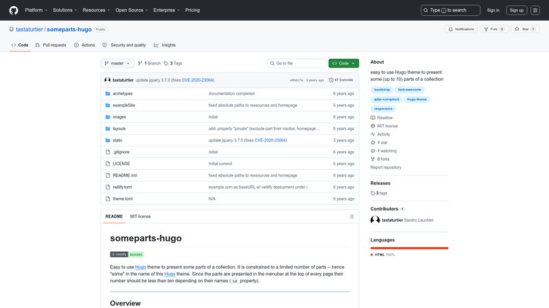
Task: Select the Code tab
Action: tap(20, 45)
